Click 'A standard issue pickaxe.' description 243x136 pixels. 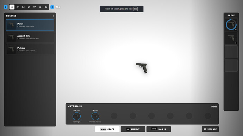coord(26,51)
